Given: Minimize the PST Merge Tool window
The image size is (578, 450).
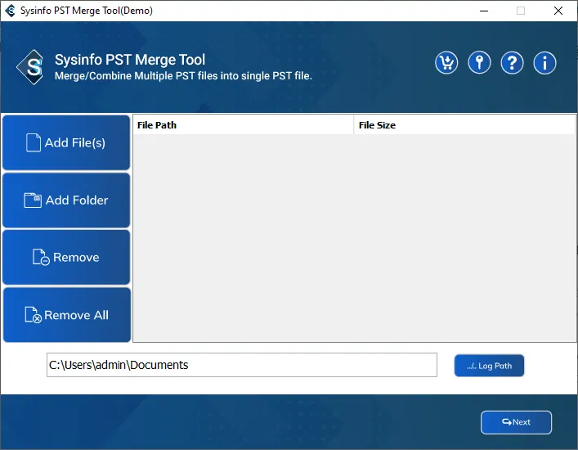Looking at the screenshot, I should pyautogui.click(x=483, y=11).
